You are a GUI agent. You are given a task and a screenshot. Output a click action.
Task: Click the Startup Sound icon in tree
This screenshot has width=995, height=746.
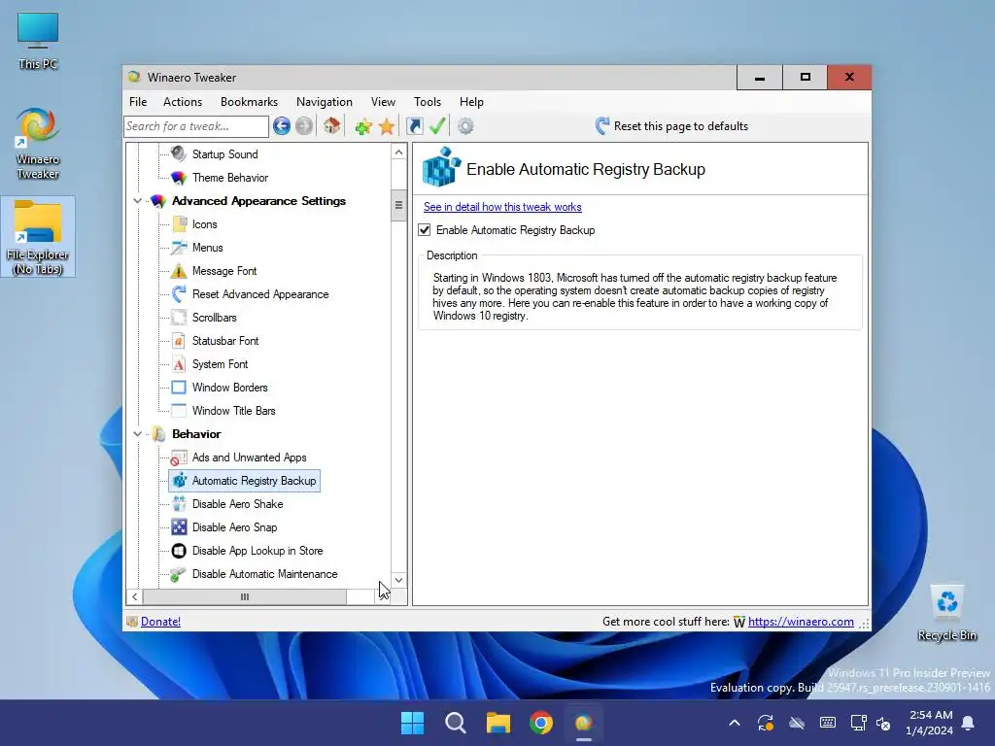click(x=179, y=153)
